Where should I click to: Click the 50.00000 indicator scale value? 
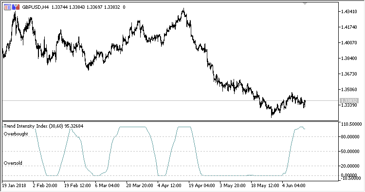point(350,152)
